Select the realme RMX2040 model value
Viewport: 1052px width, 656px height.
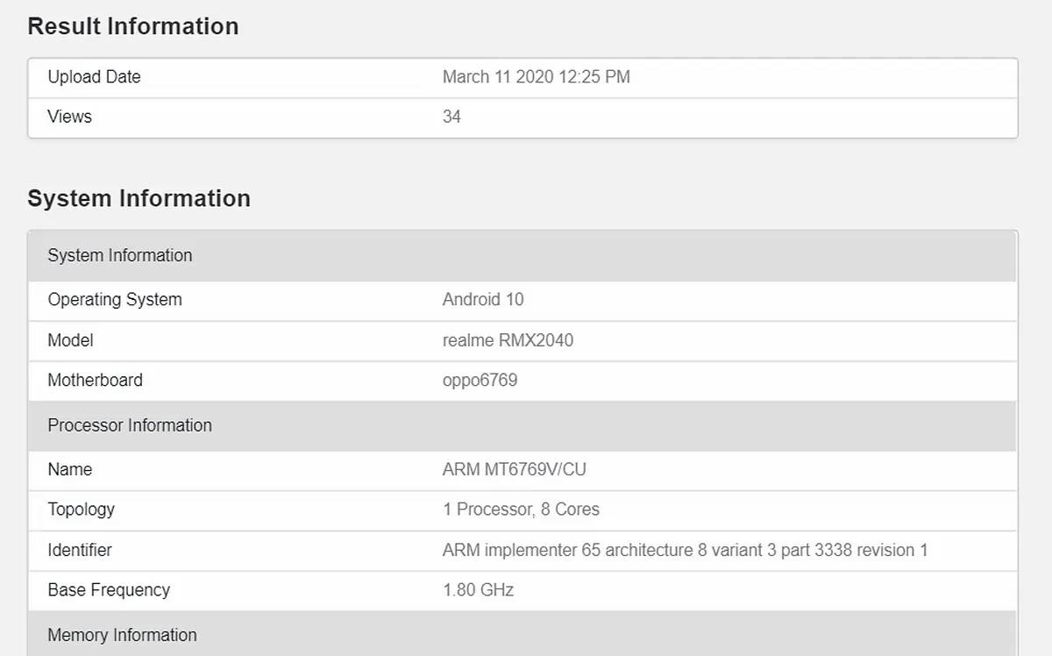[508, 340]
